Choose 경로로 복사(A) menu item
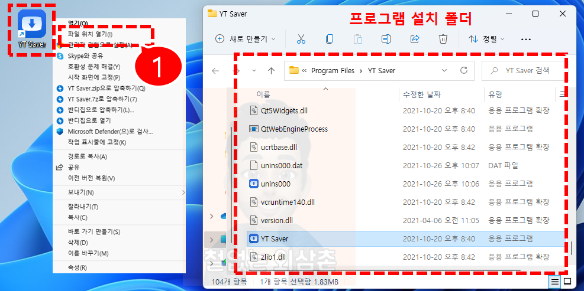Screen dimensions: 584x291 (87, 156)
